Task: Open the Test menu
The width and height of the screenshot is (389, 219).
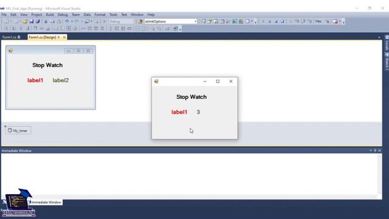Action: pos(124,15)
